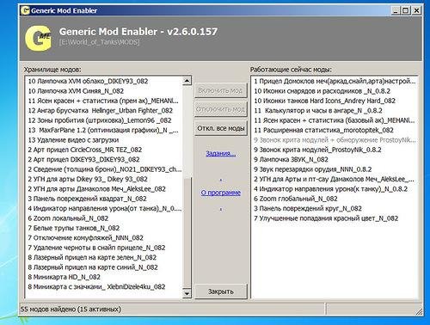The image size is (430, 325).
Task: Click the 'Включить мод' button
Action: [221, 90]
